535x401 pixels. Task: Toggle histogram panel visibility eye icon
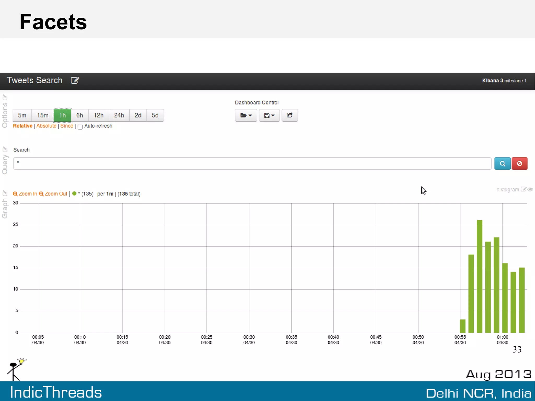click(530, 189)
